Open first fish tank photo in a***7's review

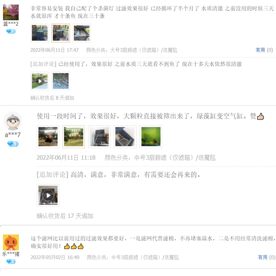[48, 137]
